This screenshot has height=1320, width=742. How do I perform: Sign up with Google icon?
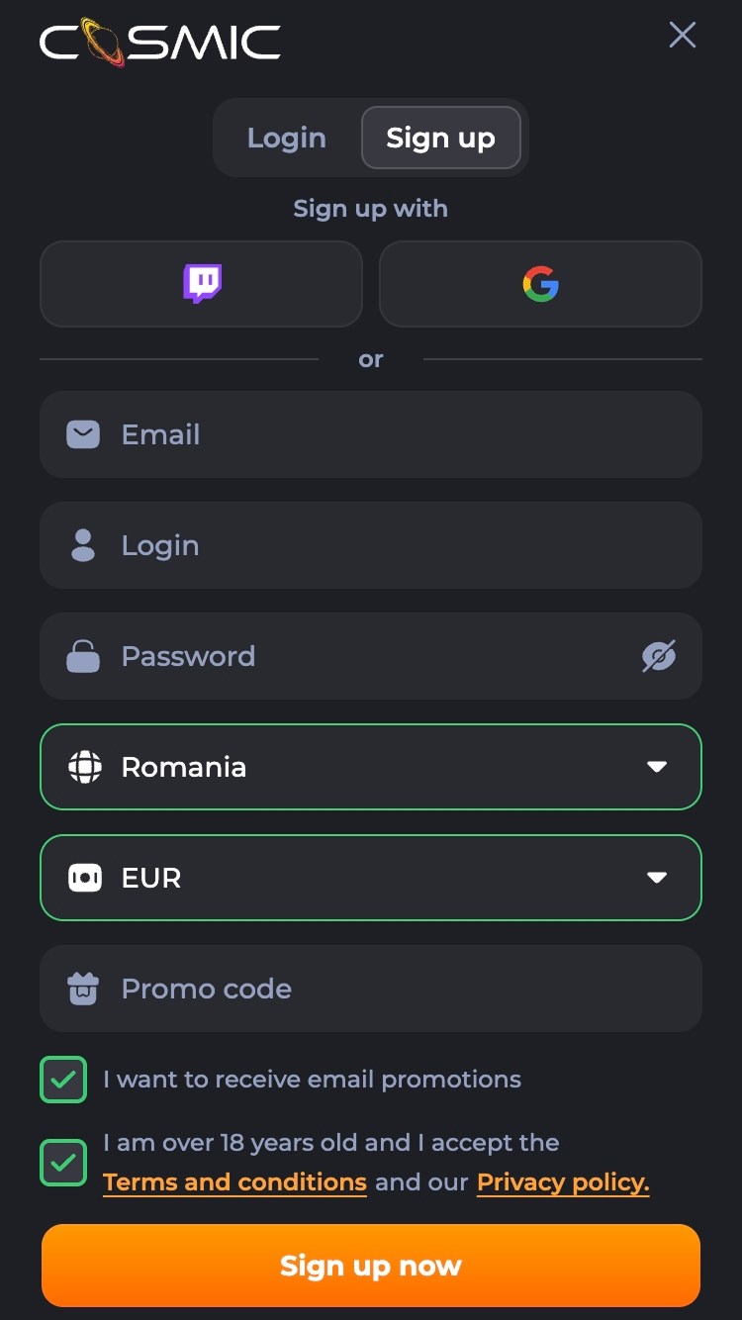pyautogui.click(x=540, y=284)
